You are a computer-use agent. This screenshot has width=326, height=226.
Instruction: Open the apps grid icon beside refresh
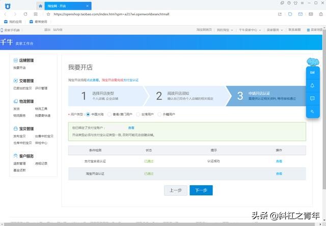pos(36,14)
